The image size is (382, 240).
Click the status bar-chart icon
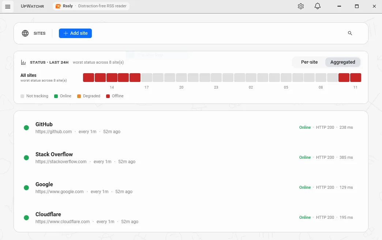click(x=23, y=62)
